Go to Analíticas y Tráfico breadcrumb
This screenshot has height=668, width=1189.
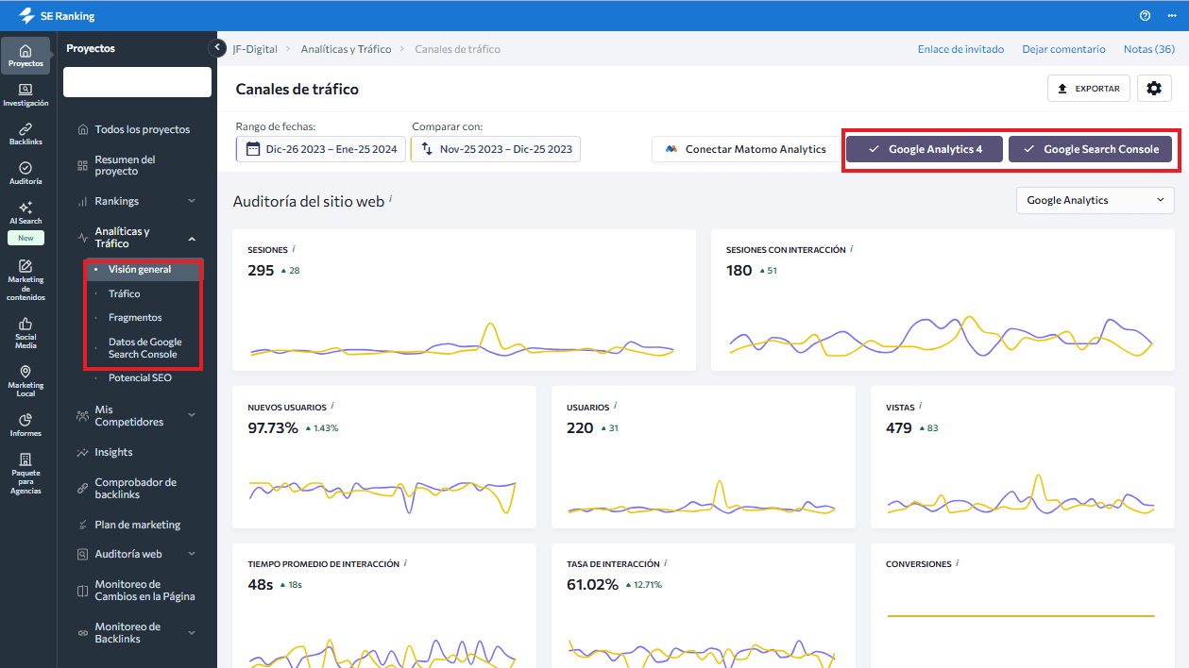click(x=346, y=49)
